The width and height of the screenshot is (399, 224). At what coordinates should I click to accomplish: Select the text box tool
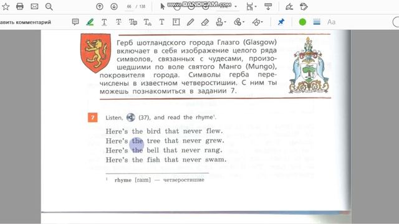click(176, 22)
